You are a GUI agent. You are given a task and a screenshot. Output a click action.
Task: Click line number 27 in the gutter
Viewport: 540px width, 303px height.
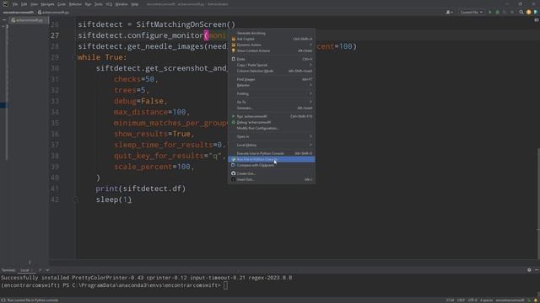tap(55, 35)
